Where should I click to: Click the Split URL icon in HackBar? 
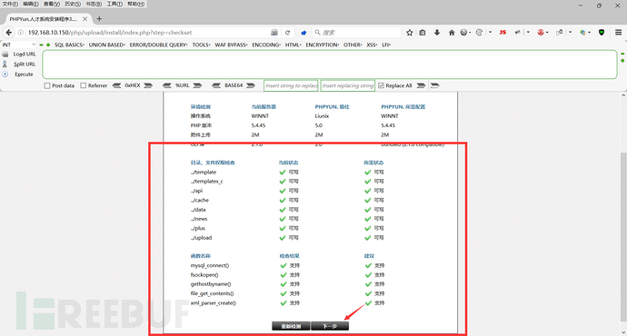[5, 64]
